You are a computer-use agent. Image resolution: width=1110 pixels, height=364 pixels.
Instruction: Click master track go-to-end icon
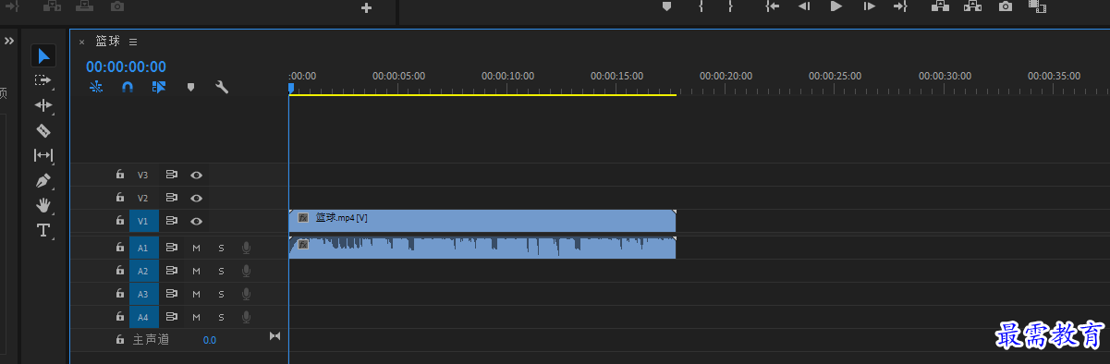point(274,336)
